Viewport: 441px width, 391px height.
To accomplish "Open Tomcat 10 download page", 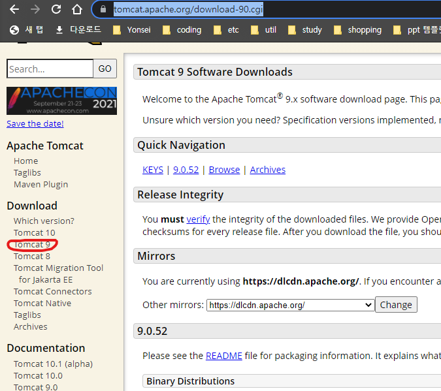I will point(35,233).
